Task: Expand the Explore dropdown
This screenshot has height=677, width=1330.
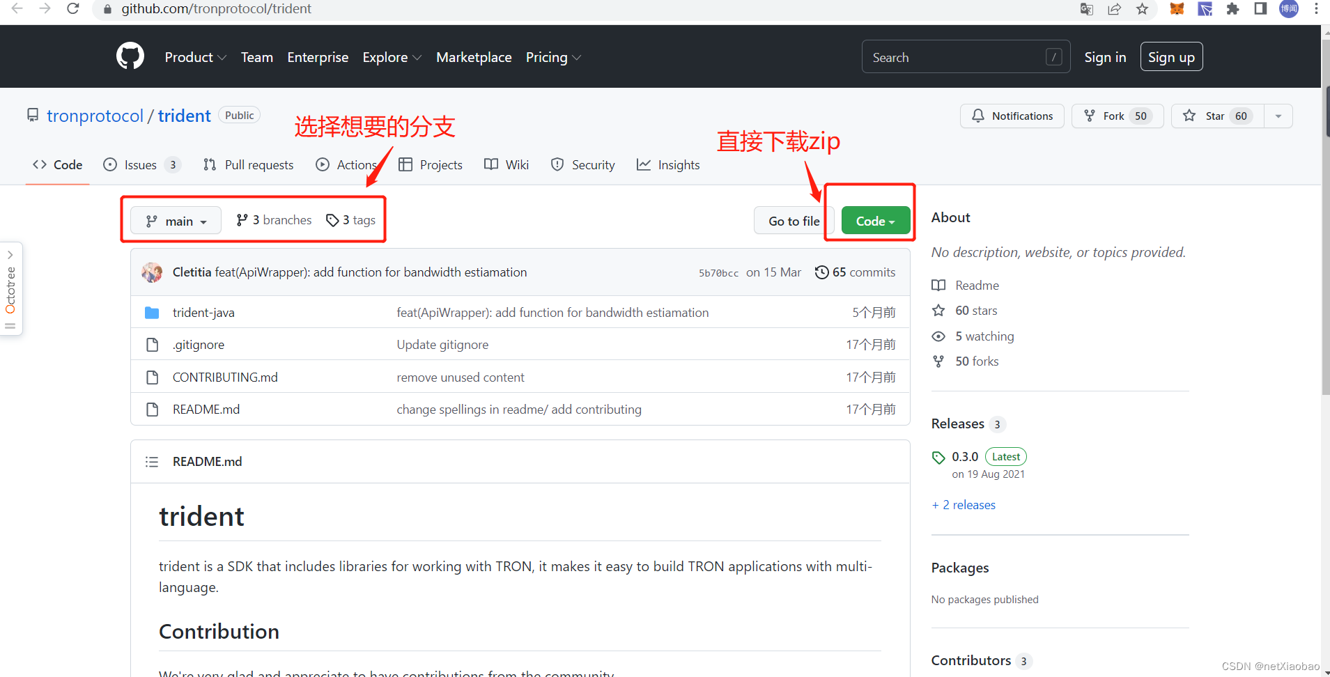Action: point(392,57)
